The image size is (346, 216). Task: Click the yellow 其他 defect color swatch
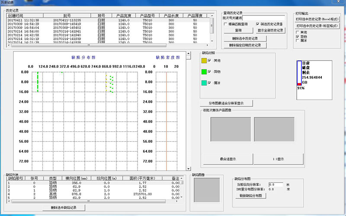[x=205, y=60]
